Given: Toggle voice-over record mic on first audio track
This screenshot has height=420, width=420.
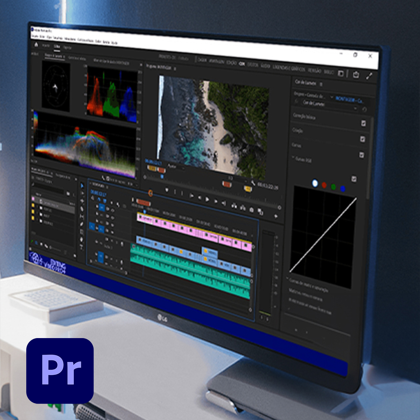Looking at the screenshot, I should 122,244.
